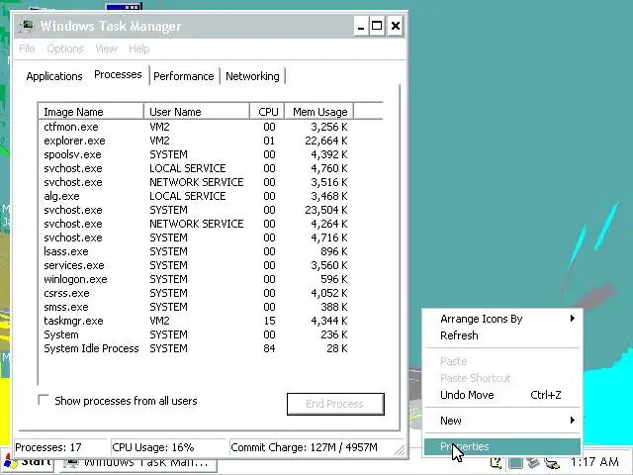Select the svchost.exe row using 4,760 K
633x475 pixels.
(x=196, y=168)
